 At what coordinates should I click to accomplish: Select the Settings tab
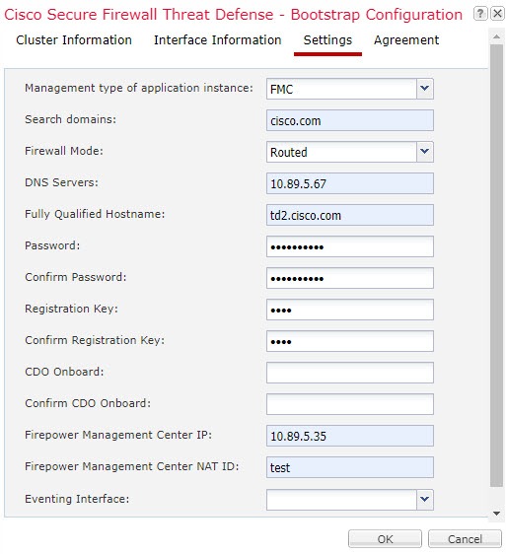click(327, 40)
